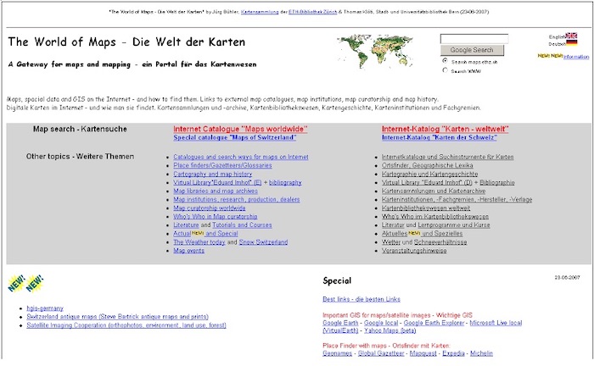The width and height of the screenshot is (594, 366).
Task: Open the Information link near flags
Action: coord(576,57)
